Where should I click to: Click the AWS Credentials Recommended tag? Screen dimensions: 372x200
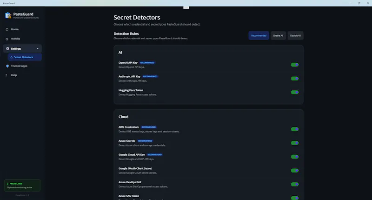coord(149,127)
